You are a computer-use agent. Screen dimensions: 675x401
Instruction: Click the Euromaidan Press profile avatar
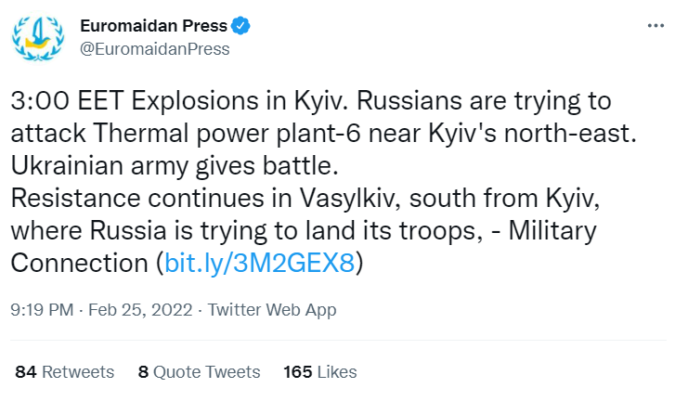(37, 36)
